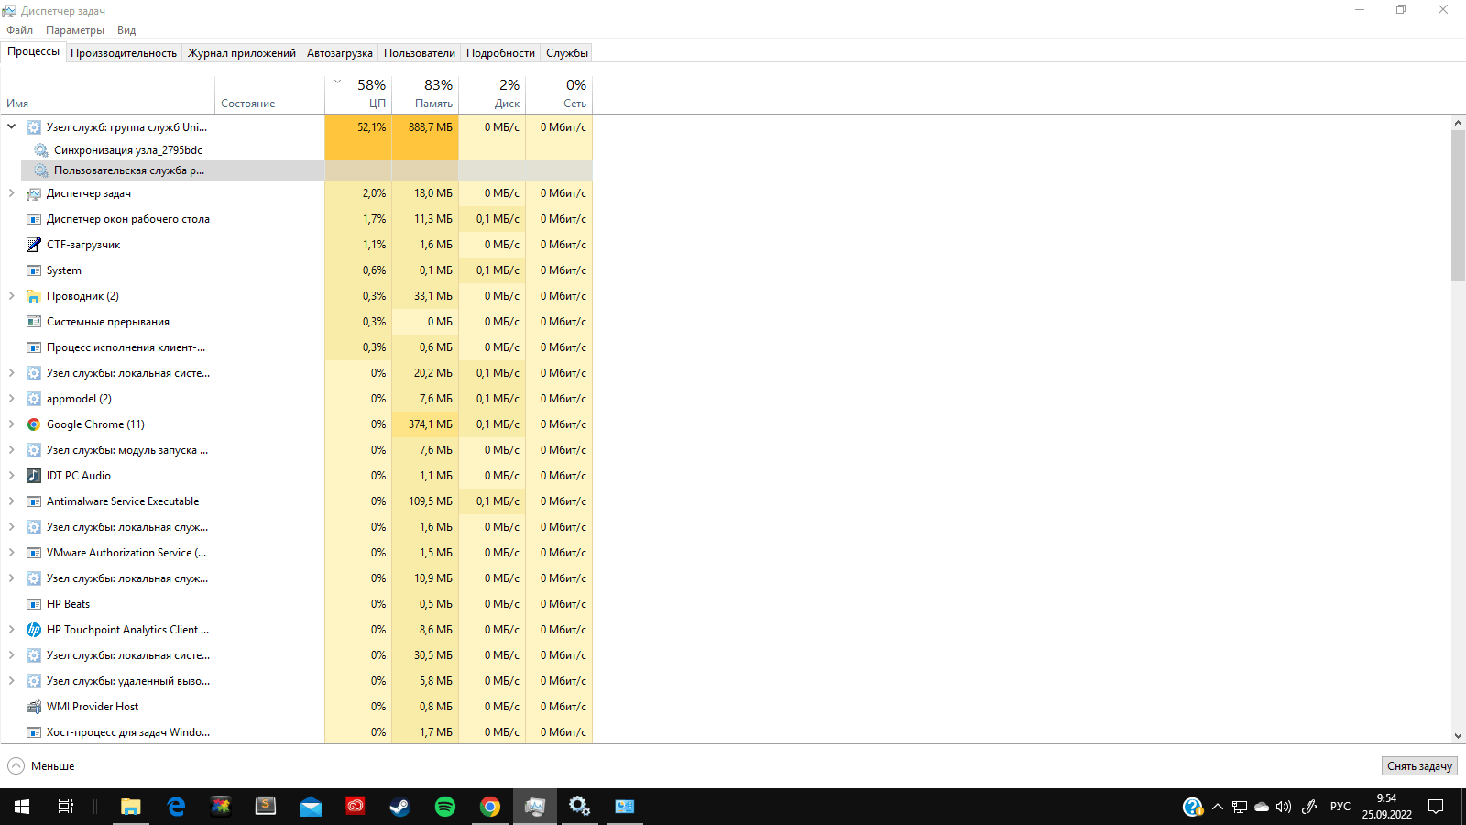Switch to the Пользователи tab
The height and width of the screenshot is (825, 1466).
pos(420,53)
